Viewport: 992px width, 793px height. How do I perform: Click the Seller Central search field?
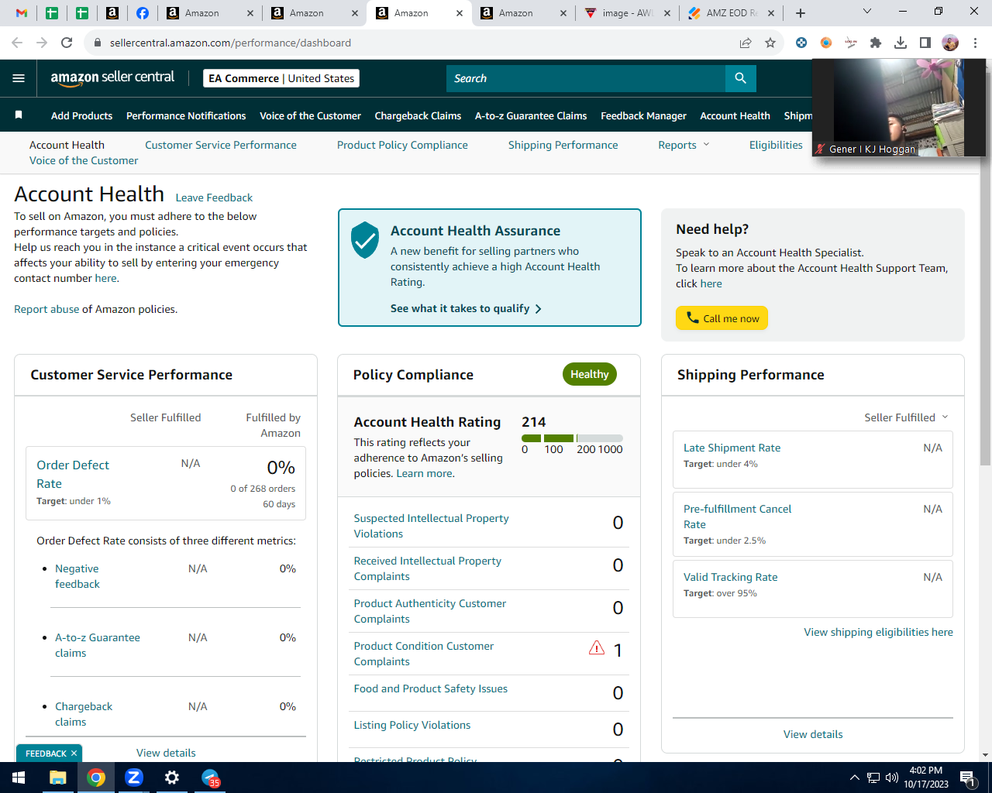[x=586, y=78]
